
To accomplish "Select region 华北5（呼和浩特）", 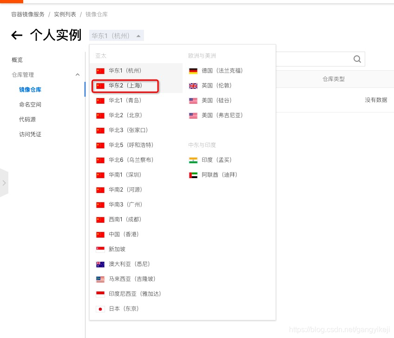I will 136,145.
